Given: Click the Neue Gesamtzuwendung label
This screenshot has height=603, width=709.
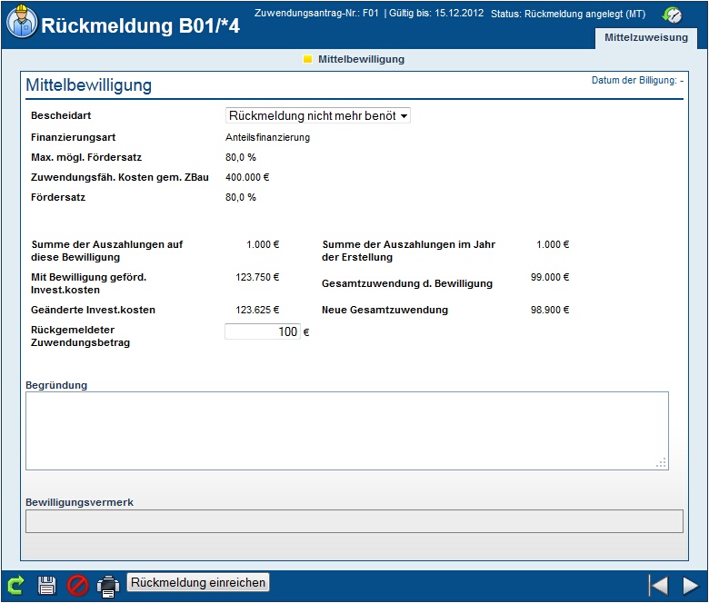Looking at the screenshot, I should tap(384, 310).
